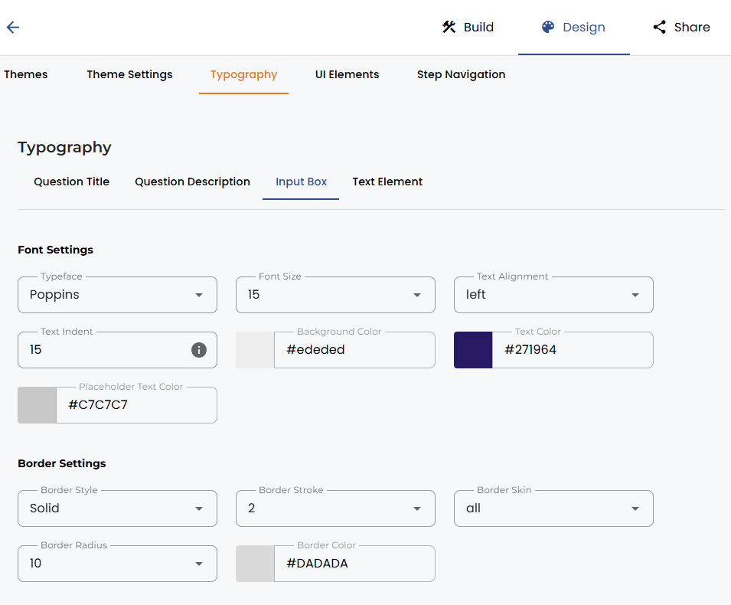Switch to the UI Elements tab
The width and height of the screenshot is (731, 605).
[x=347, y=74]
